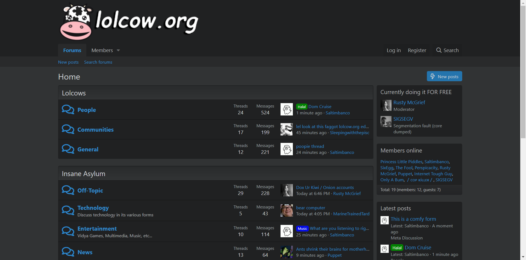This screenshot has height=260, width=526.
Task: Click the Communities forum speech-bubble icon
Action: [68, 129]
